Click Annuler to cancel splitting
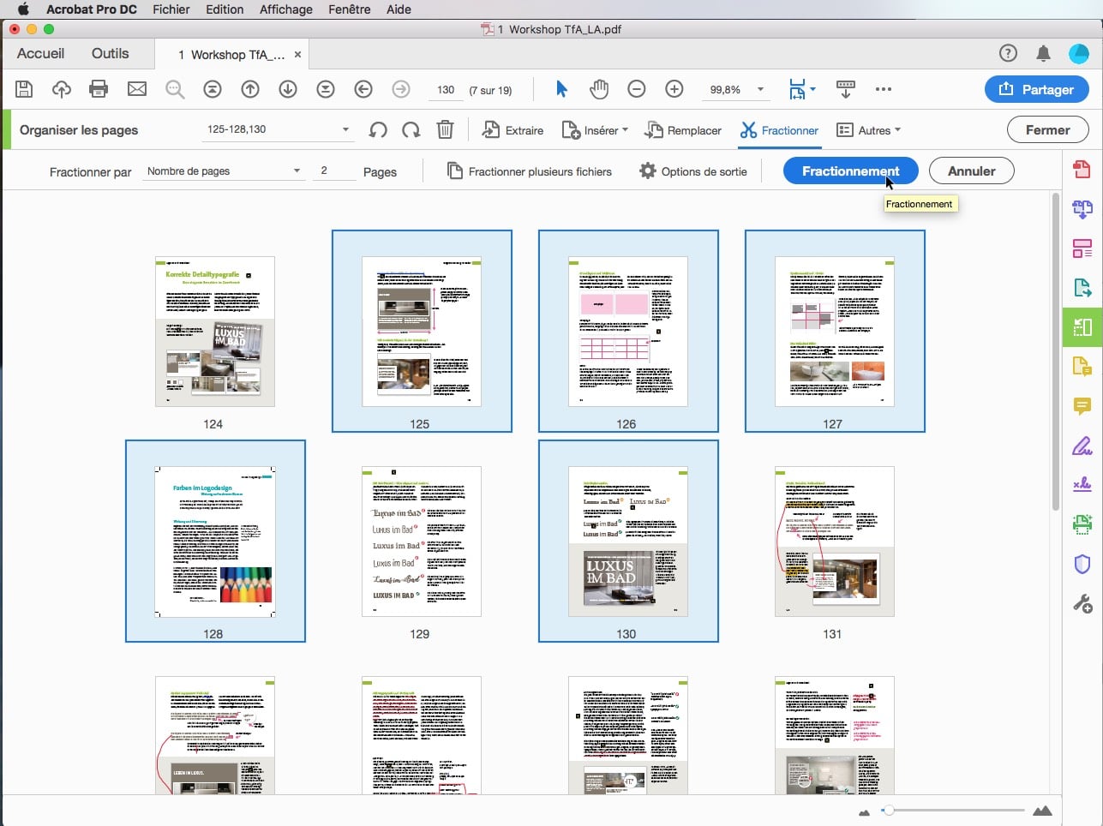 [972, 171]
